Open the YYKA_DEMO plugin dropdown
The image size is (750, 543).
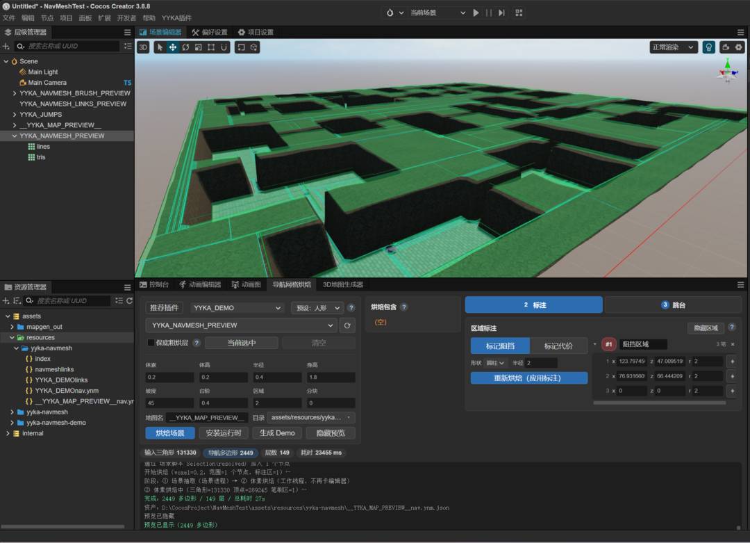(237, 308)
